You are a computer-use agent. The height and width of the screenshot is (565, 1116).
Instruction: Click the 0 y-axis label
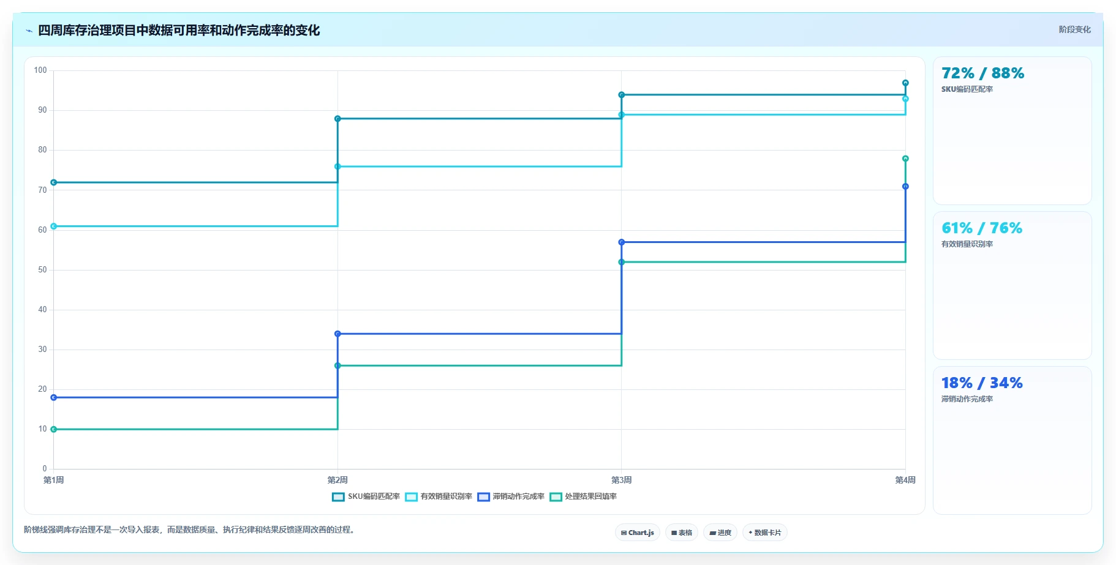pos(45,469)
